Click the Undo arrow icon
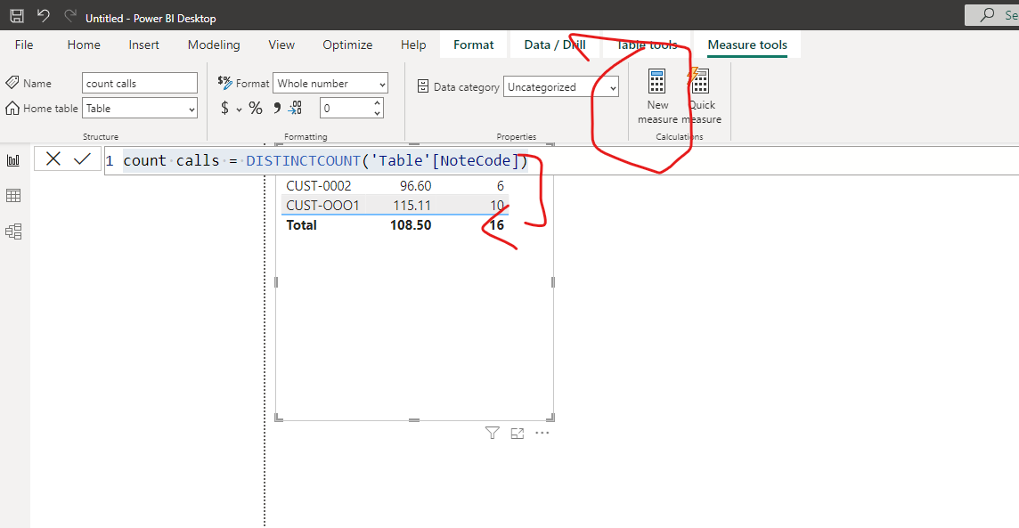 tap(44, 16)
